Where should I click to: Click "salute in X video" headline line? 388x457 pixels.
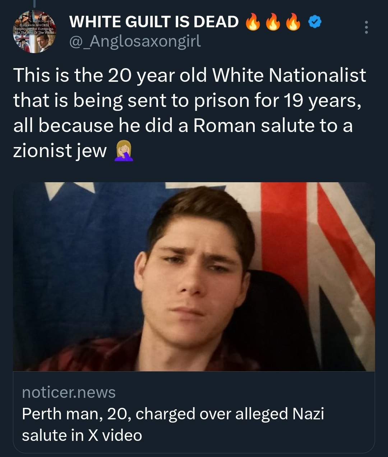tap(82, 435)
